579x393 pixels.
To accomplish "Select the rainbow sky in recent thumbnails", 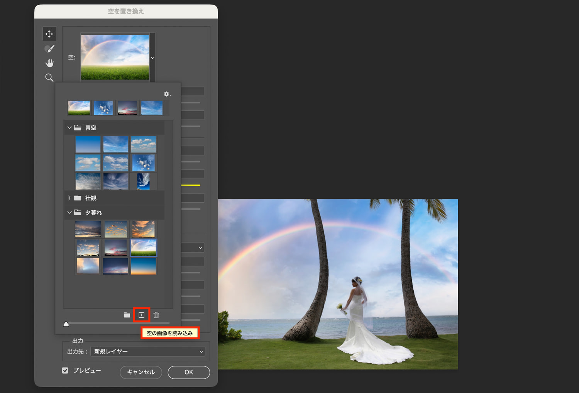I will [79, 108].
